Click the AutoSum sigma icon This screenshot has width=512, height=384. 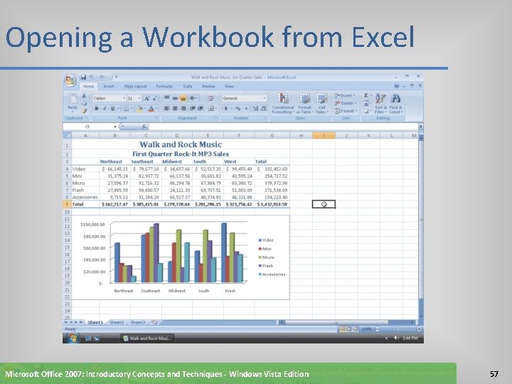point(368,95)
